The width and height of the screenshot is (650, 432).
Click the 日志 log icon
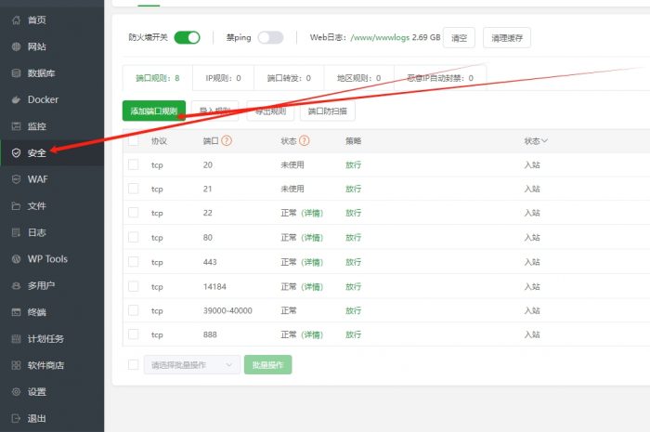[x=16, y=232]
